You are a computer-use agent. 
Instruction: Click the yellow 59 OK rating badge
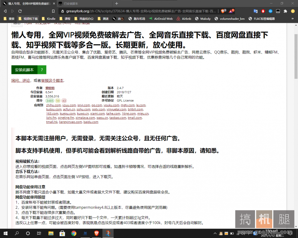pyautogui.click(x=58, y=101)
